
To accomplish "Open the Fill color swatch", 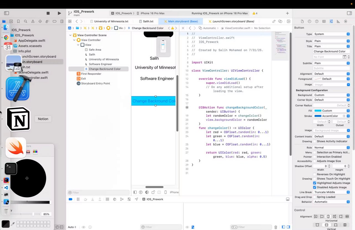I will (318, 111).
